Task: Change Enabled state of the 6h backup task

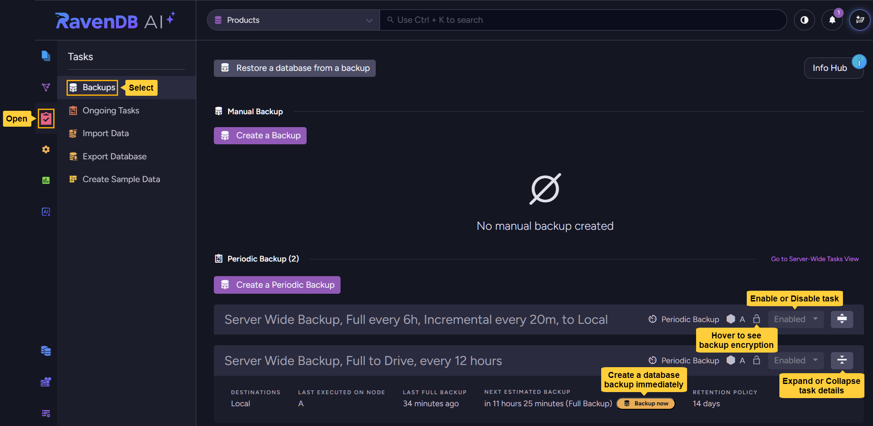Action: [x=795, y=319]
